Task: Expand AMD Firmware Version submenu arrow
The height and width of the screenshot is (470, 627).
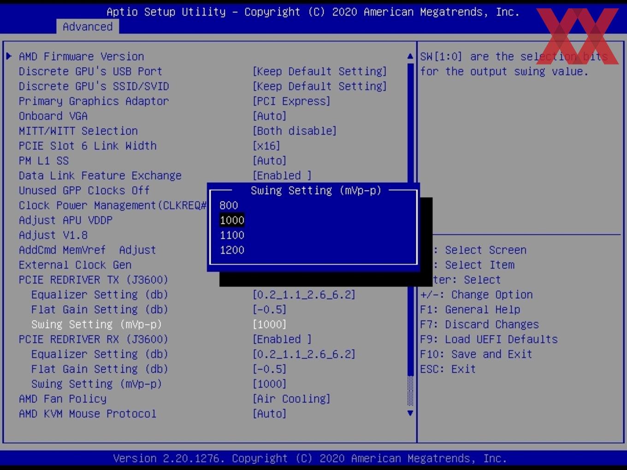Action: [x=9, y=56]
